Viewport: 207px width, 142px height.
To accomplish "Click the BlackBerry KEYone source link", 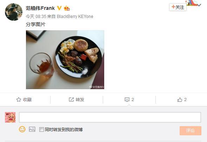I will [x=75, y=17].
